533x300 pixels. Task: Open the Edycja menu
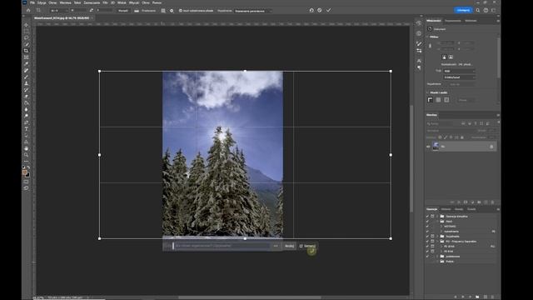[x=42, y=2]
